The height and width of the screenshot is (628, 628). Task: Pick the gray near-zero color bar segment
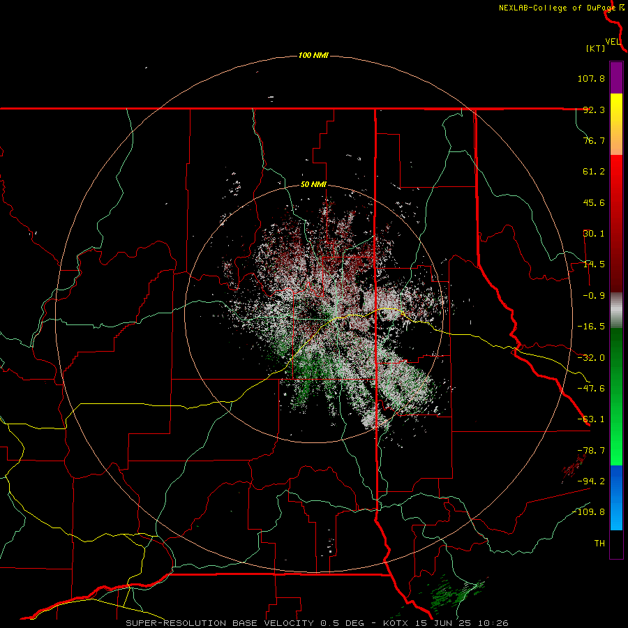point(616,309)
